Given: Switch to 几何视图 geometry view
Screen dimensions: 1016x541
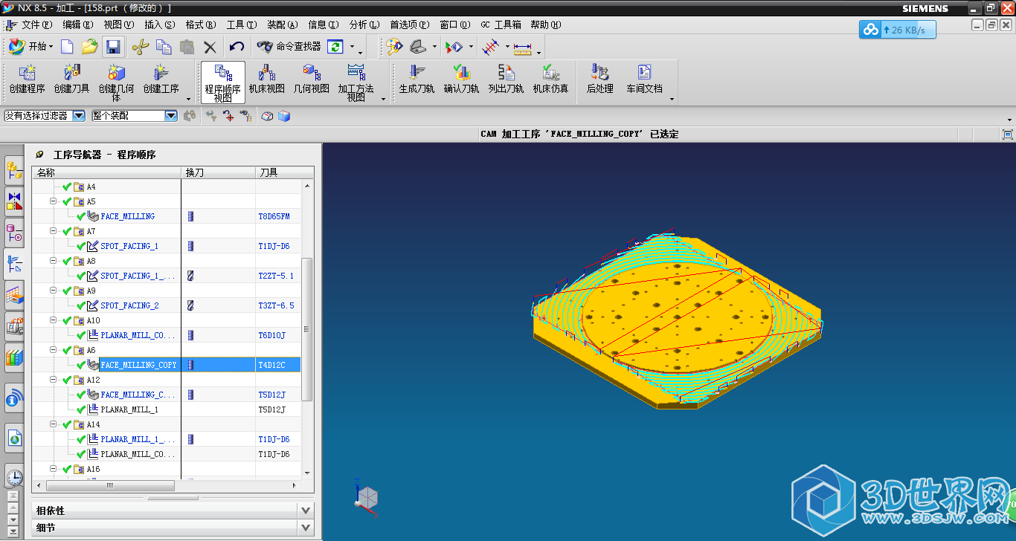Looking at the screenshot, I should pyautogui.click(x=311, y=79).
